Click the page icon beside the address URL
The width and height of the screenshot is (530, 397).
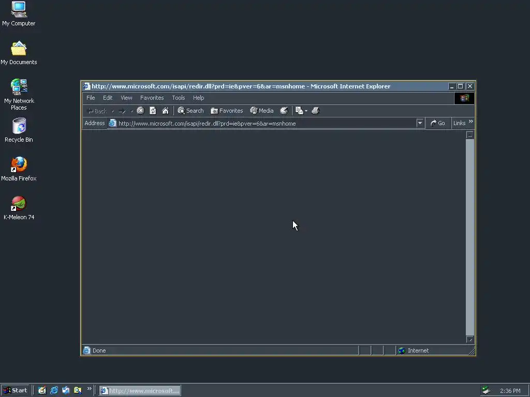(x=112, y=123)
